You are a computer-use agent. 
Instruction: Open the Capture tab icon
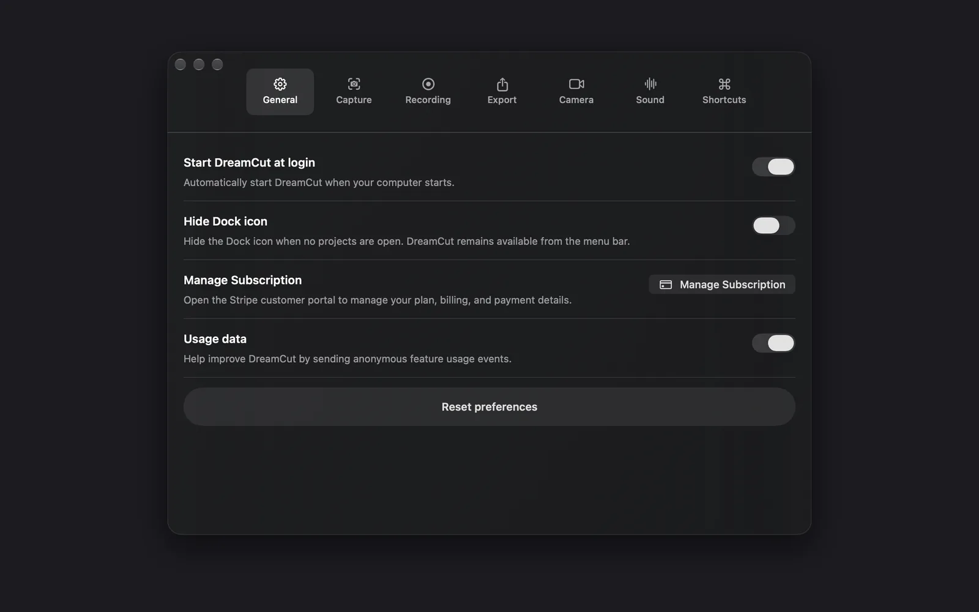[354, 84]
